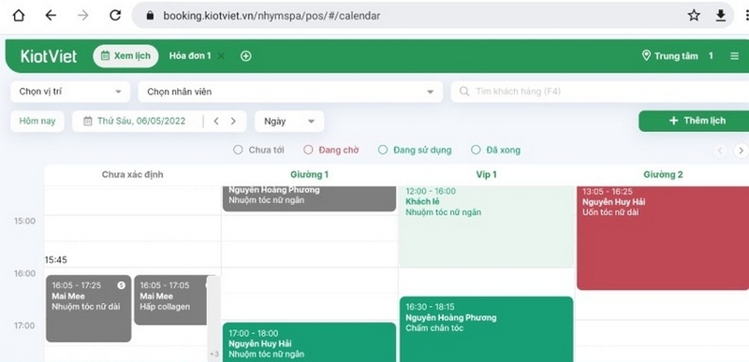Toggle the Đang chờ status filter
The image size is (749, 362).
331,150
